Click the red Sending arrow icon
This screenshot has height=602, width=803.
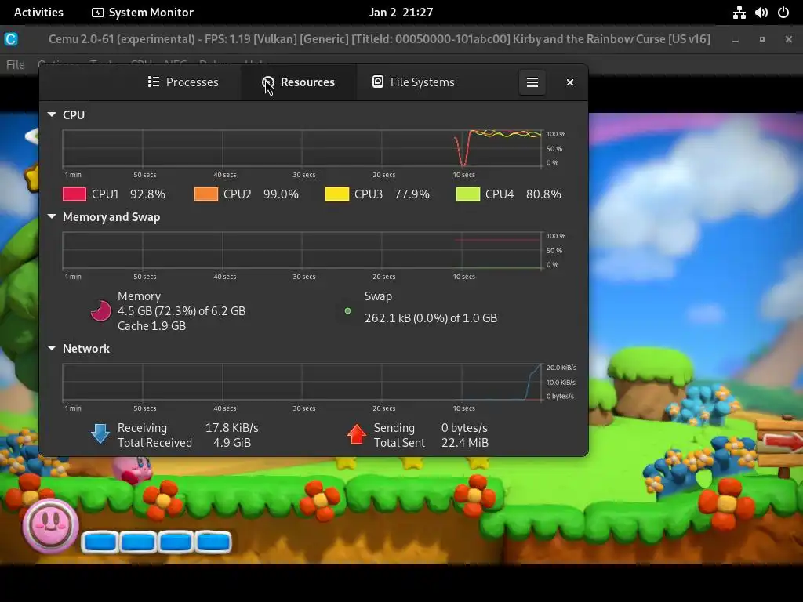(x=357, y=433)
